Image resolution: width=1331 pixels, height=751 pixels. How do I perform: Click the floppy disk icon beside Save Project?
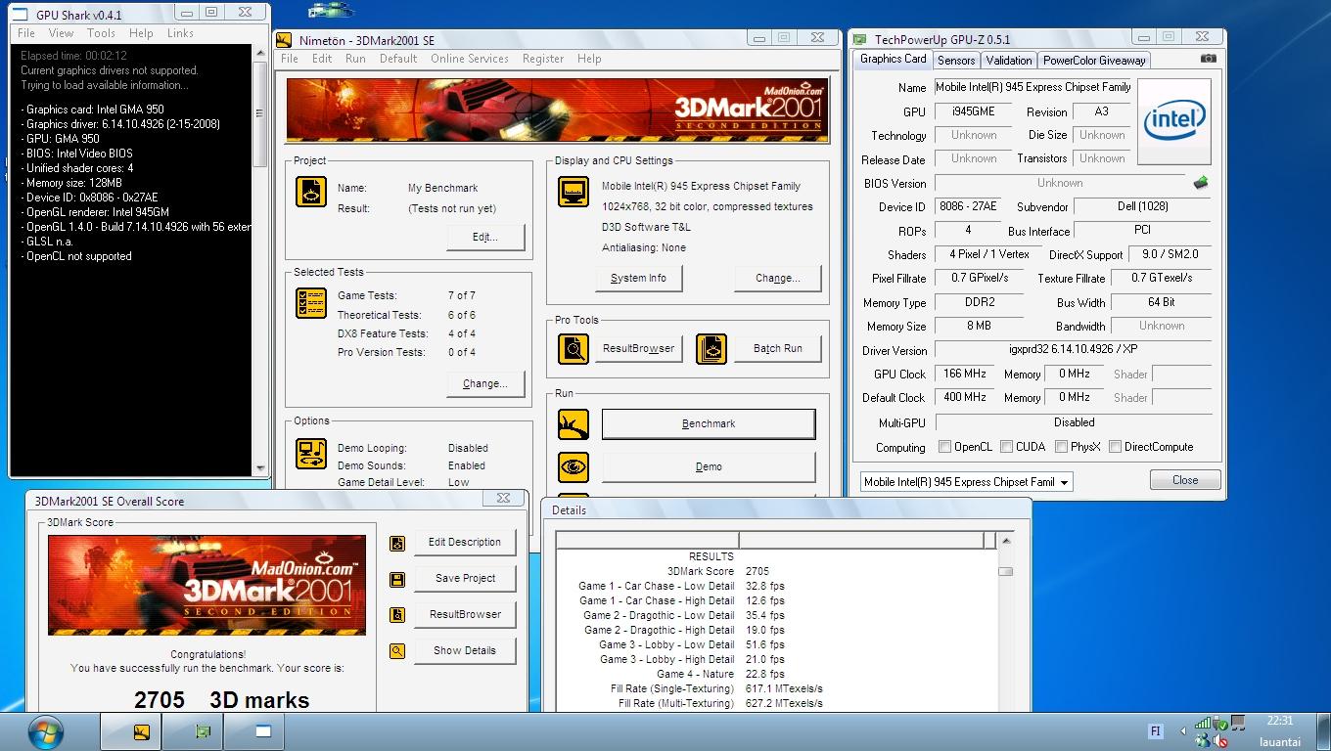396,580
